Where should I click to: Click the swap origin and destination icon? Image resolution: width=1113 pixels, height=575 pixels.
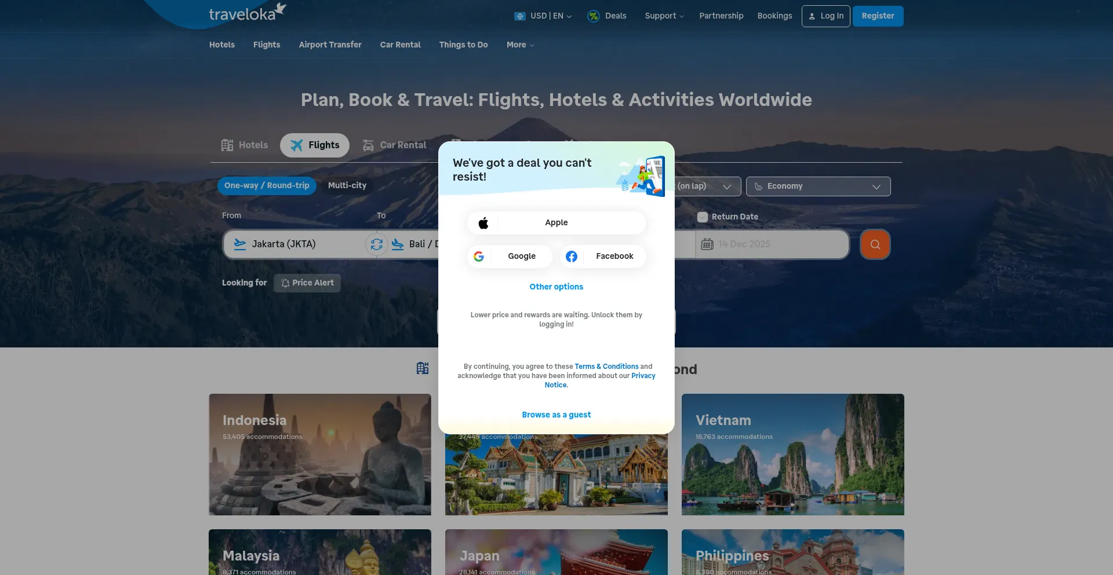tap(377, 244)
